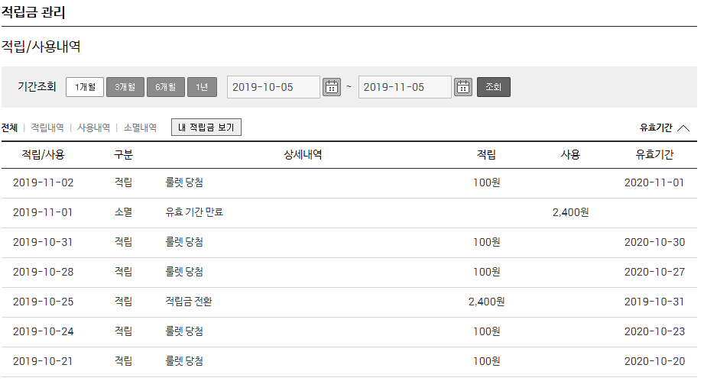Show the 소멸내역 tab
The width and height of the screenshot is (704, 381).
click(x=140, y=128)
